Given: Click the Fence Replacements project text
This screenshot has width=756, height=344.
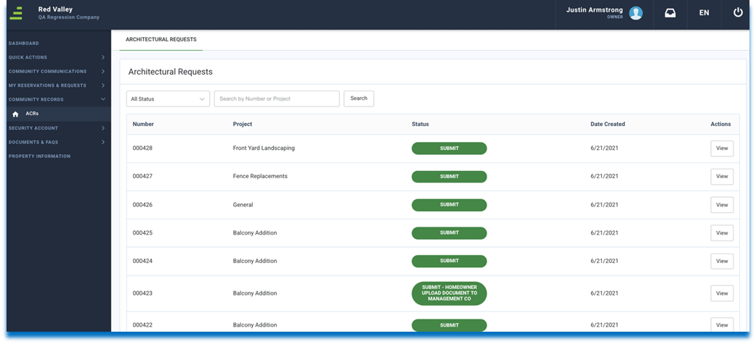Looking at the screenshot, I should pos(260,176).
